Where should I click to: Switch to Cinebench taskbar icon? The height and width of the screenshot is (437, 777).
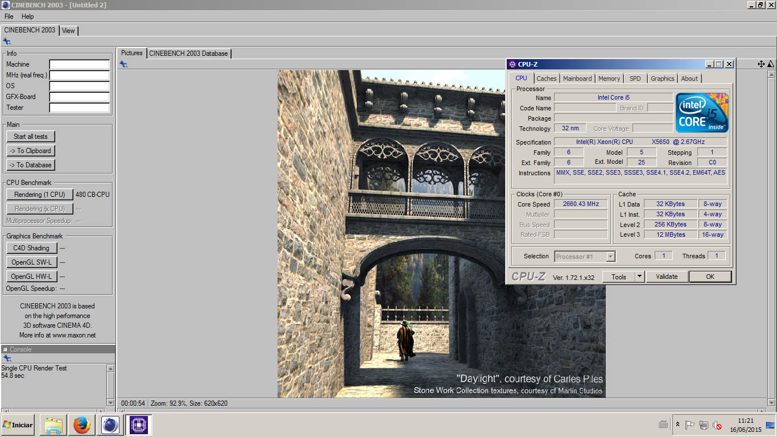tap(110, 425)
